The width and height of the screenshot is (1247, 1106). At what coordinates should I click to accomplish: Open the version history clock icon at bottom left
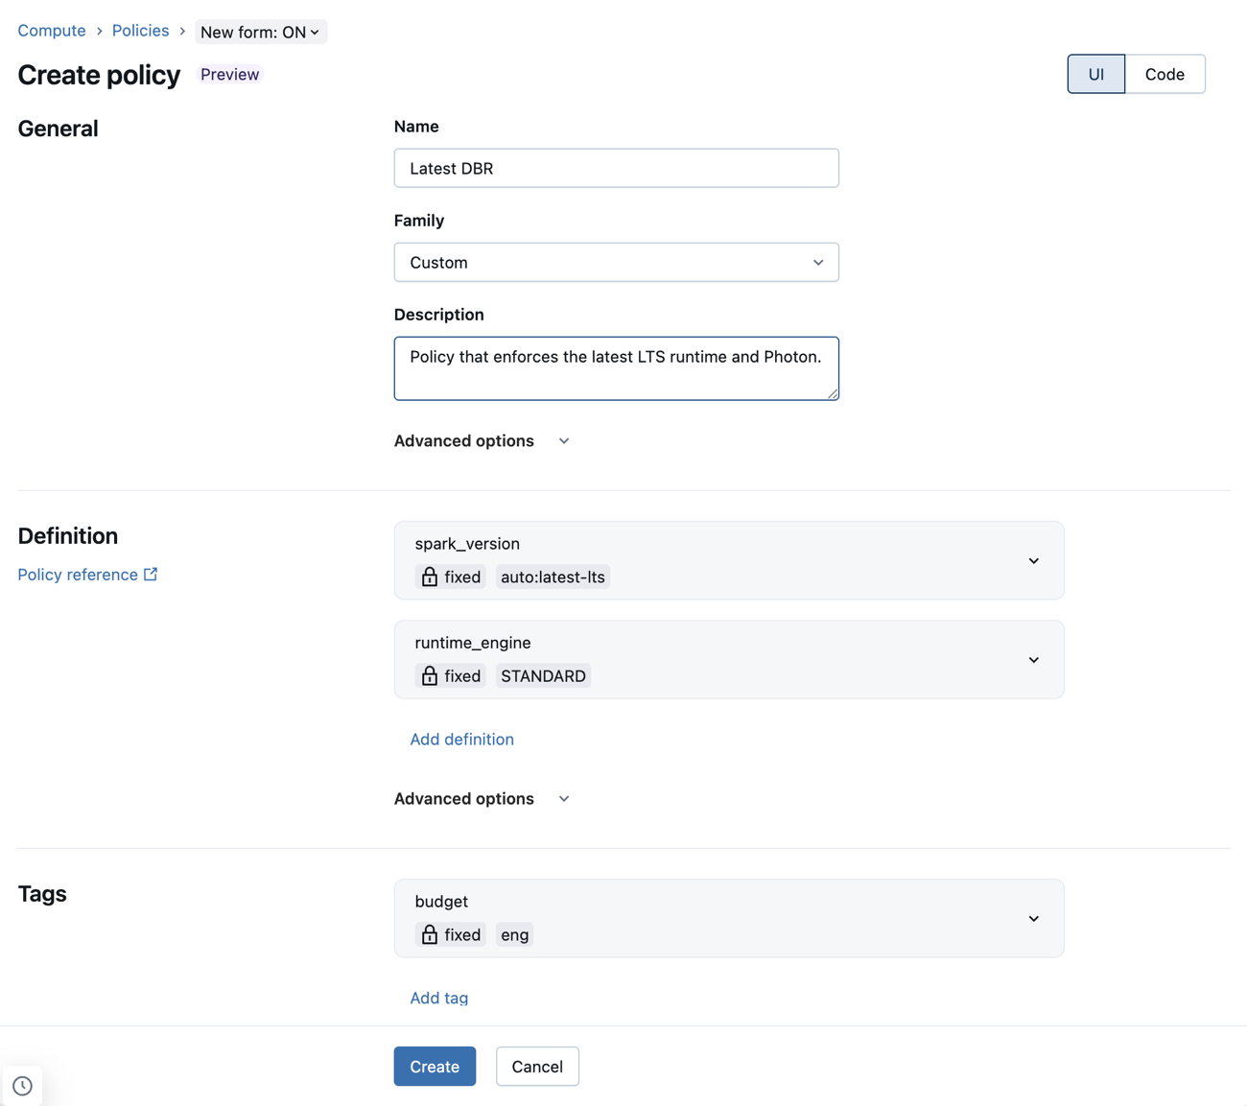22,1085
